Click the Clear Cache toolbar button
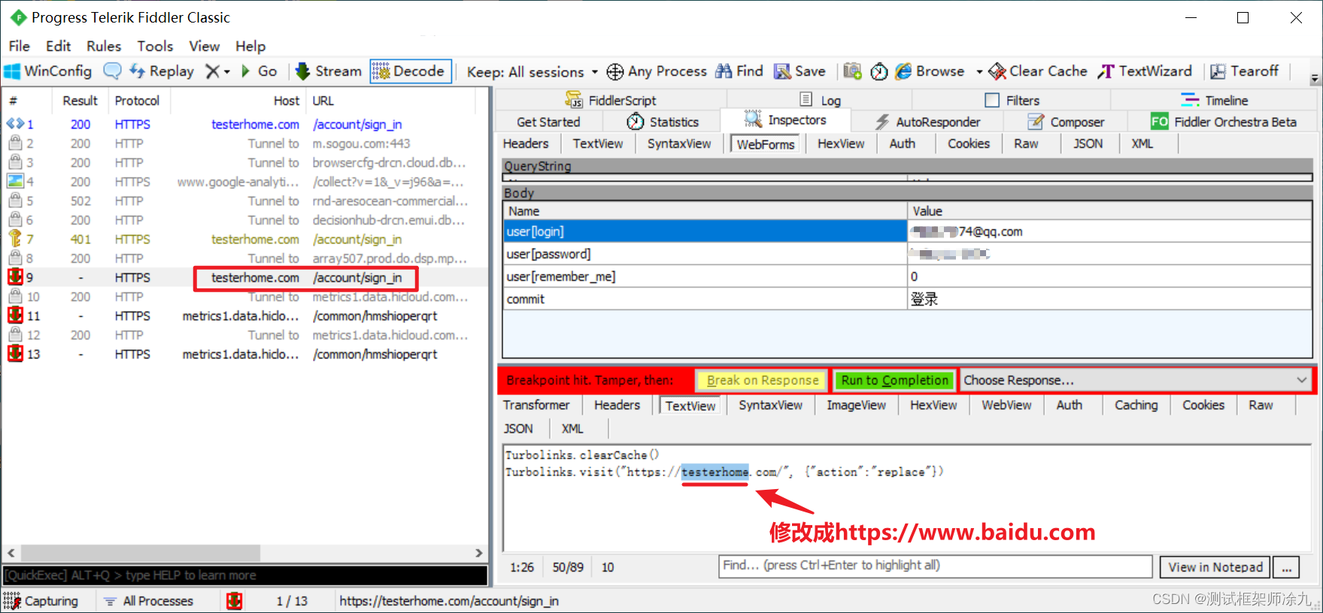 tap(1038, 71)
